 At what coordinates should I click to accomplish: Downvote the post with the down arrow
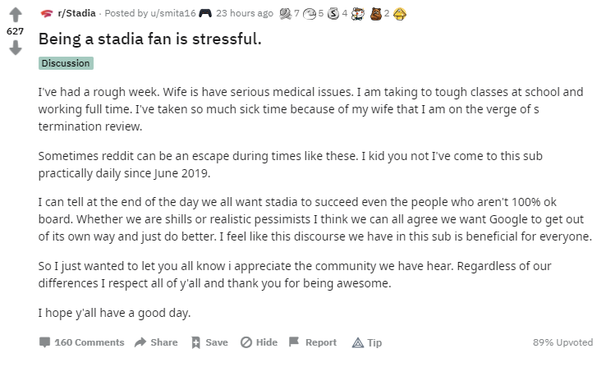click(16, 48)
